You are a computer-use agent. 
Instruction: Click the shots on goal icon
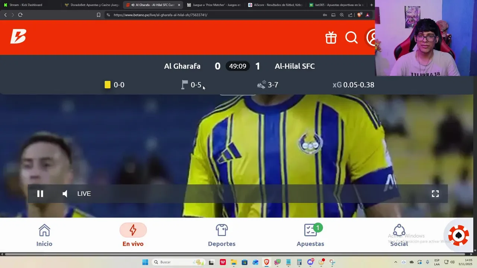tap(262, 85)
